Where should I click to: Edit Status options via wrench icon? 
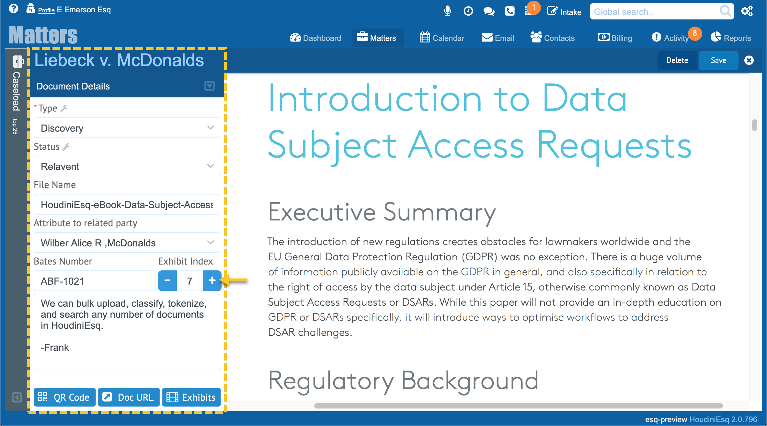point(66,147)
